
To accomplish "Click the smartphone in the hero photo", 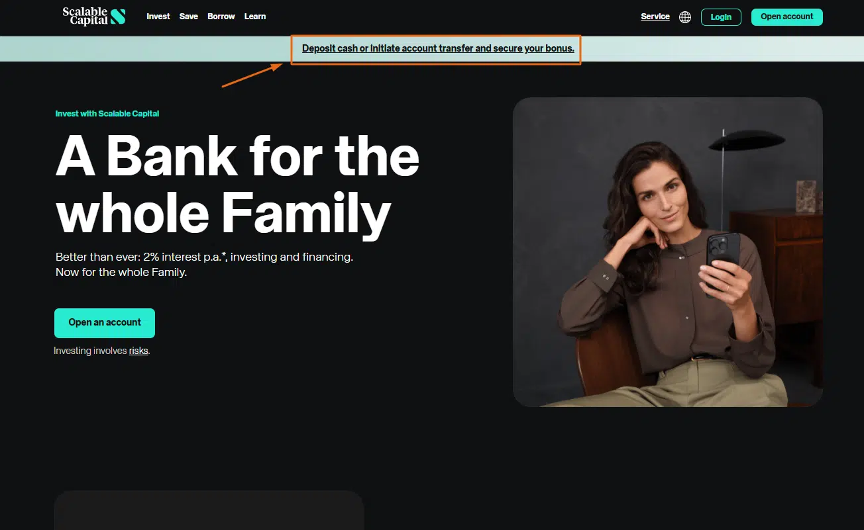I will click(724, 259).
